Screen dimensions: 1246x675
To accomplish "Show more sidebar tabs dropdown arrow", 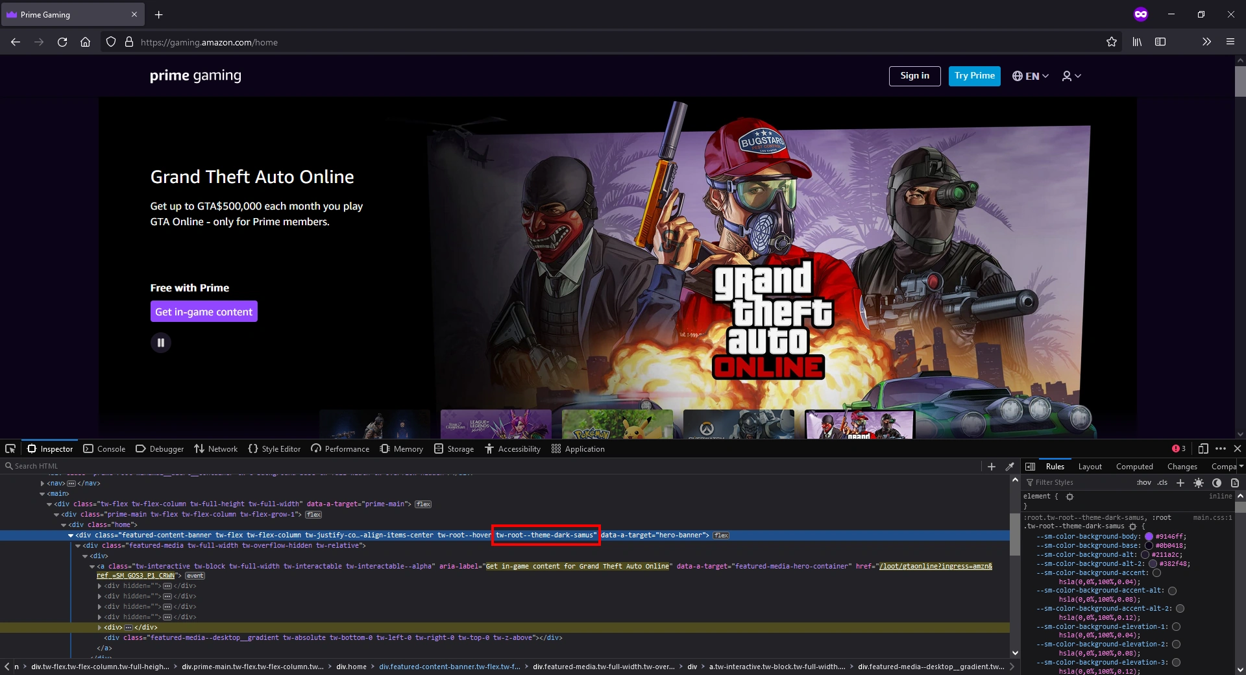I will [1241, 466].
